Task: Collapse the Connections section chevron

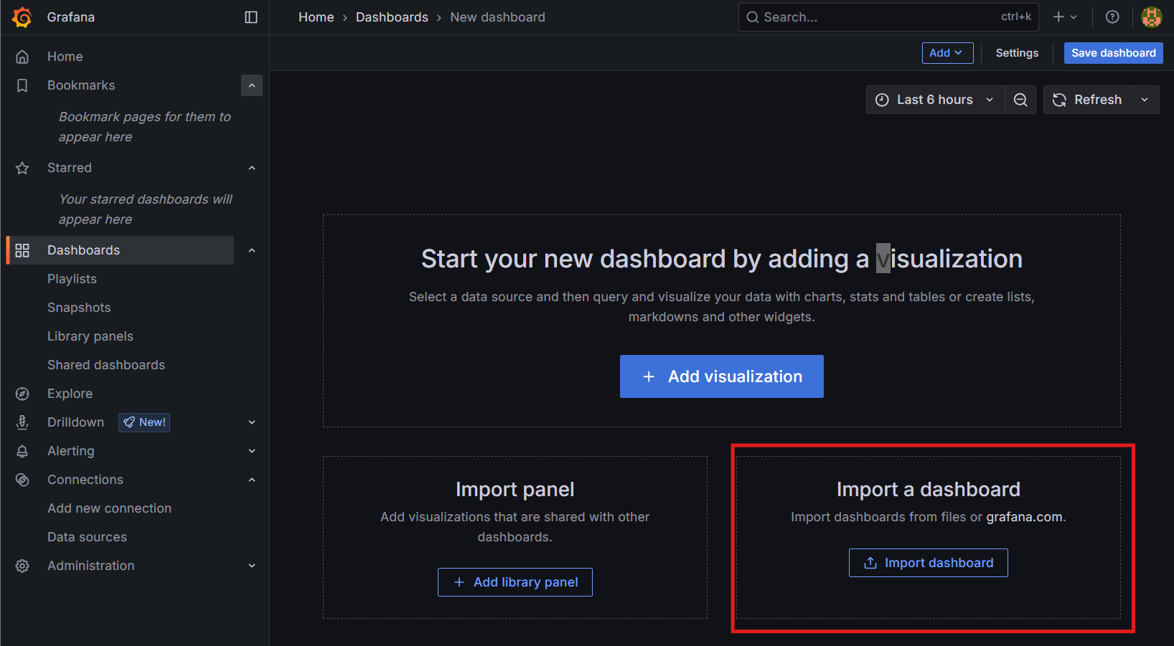Action: click(252, 480)
